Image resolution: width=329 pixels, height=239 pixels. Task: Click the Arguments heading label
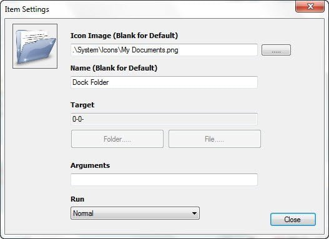point(91,165)
